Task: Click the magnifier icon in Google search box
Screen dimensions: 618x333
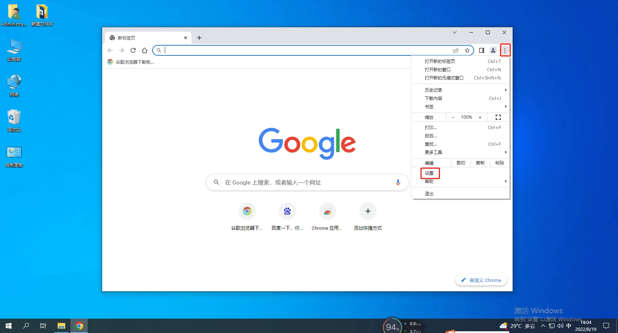Action: point(217,182)
